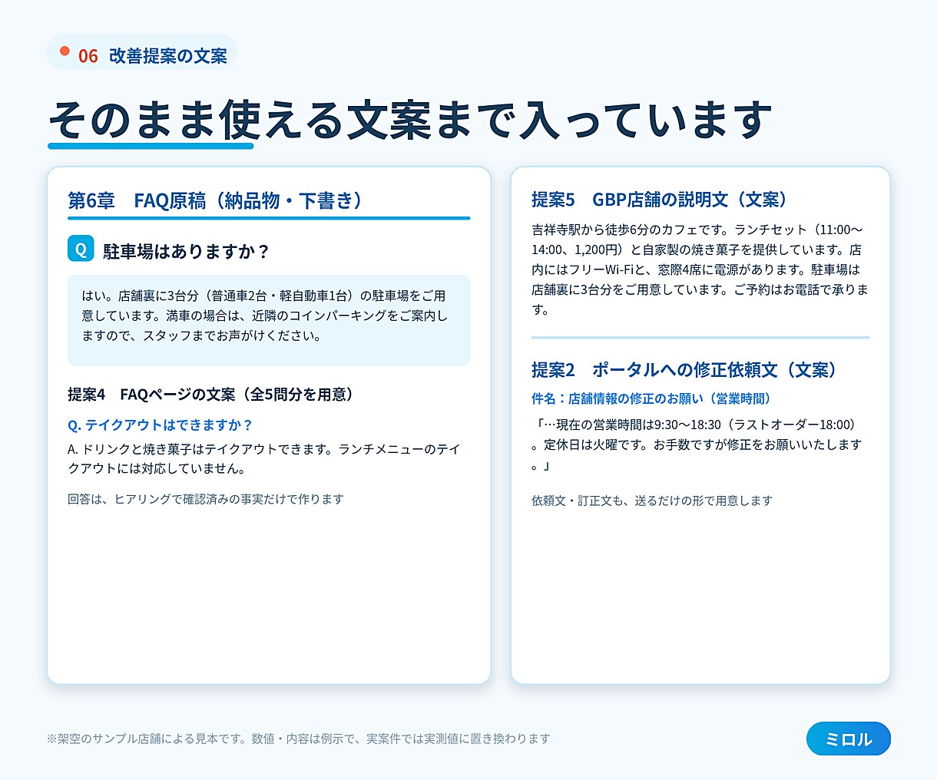
Task: Click the blue Q icon beside 駐車場はありますか
Action: (81, 249)
